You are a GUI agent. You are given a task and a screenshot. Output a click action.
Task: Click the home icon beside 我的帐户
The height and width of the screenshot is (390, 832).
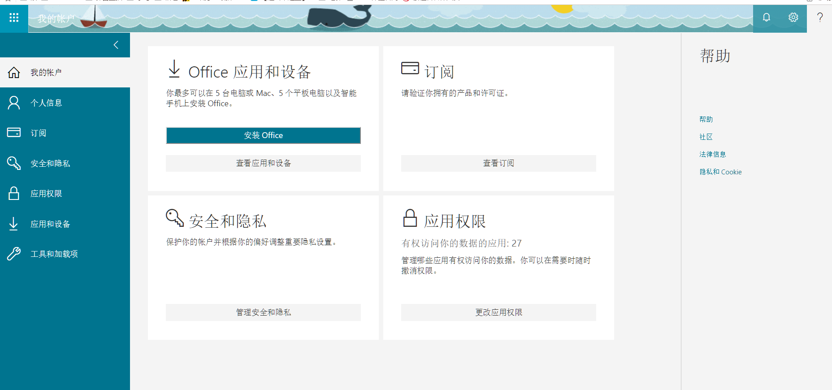[14, 73]
